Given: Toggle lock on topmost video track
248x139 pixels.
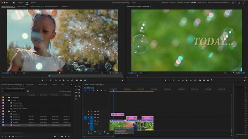Looking at the screenshot, I should coord(88,112).
